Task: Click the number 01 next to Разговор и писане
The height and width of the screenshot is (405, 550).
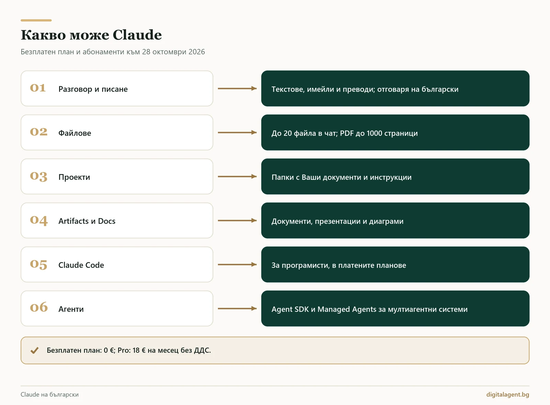Action: pos(38,88)
